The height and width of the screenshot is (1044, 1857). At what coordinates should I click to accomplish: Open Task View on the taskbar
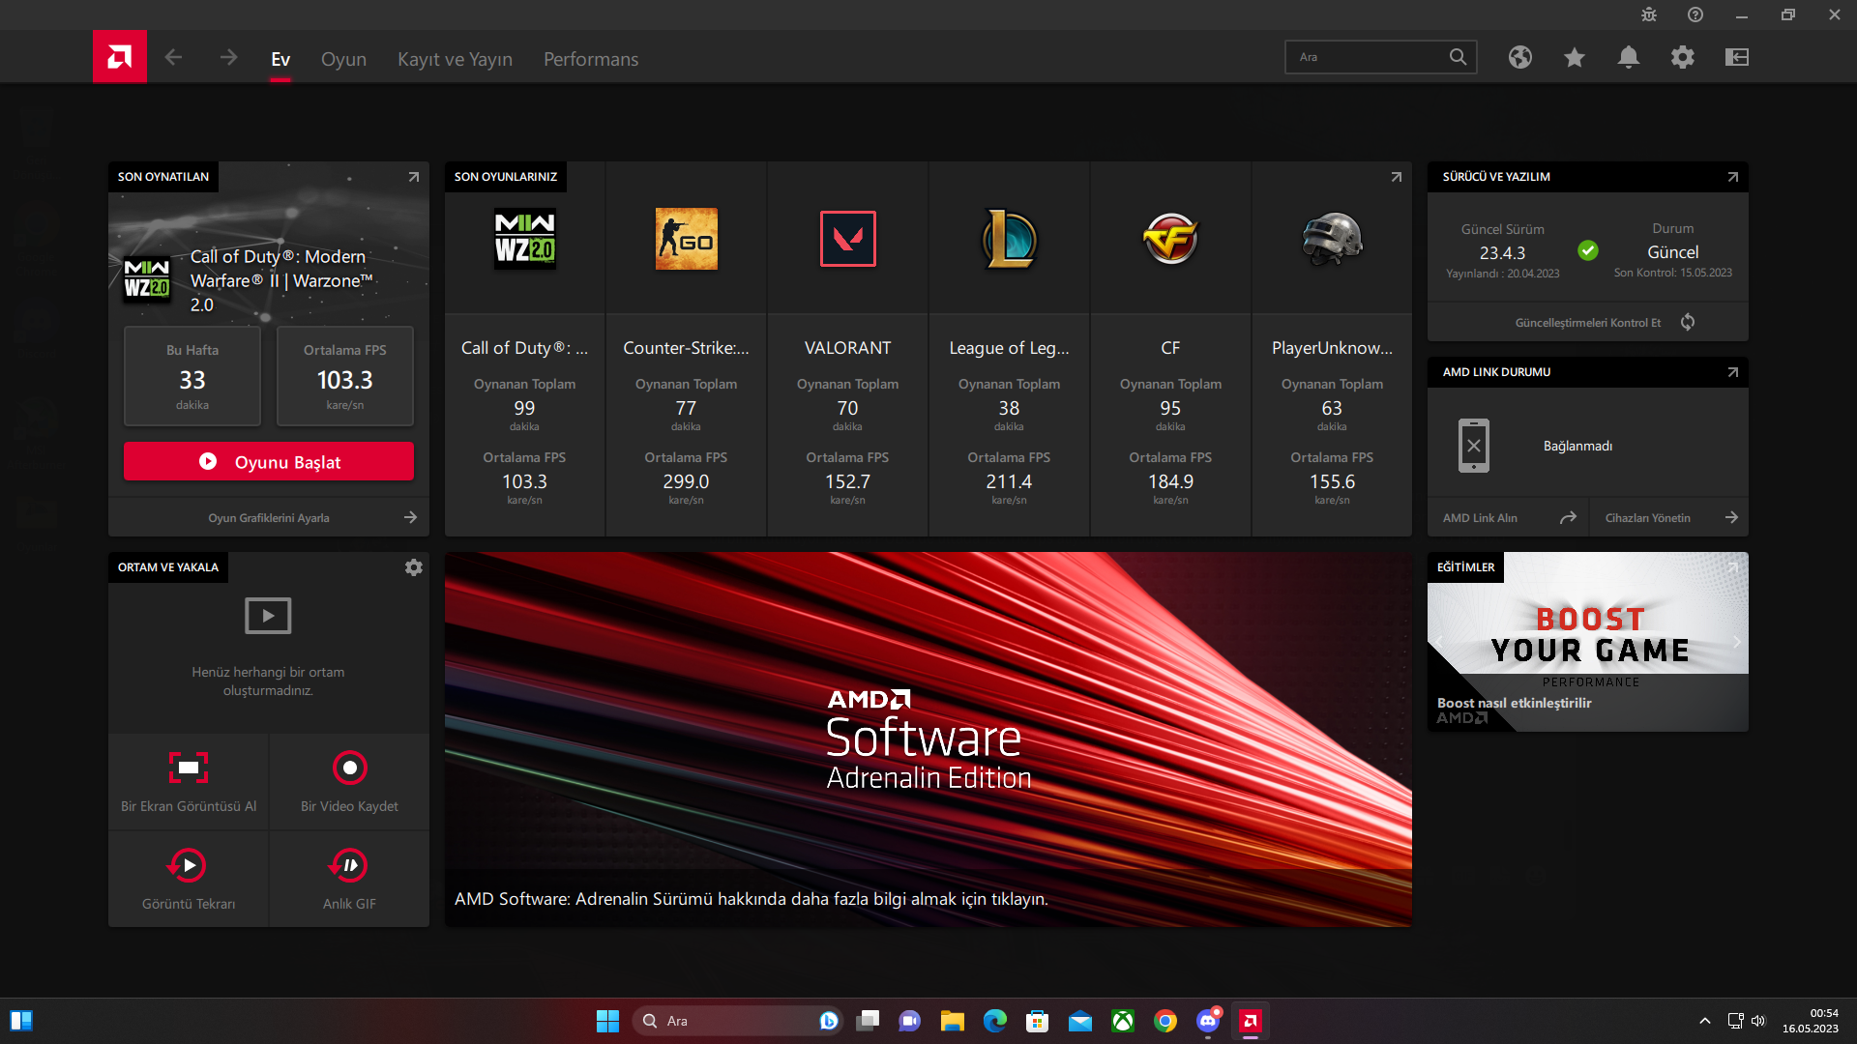868,1021
